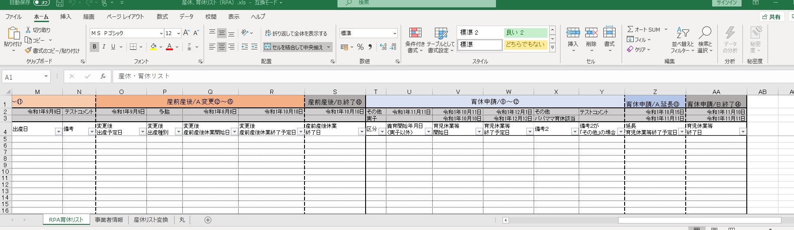
Task: Toggle the AutoSave (自動保存) switch
Action: (x=42, y=3)
